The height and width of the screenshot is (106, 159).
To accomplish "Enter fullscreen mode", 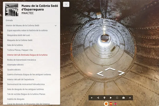I will click(117, 98).
